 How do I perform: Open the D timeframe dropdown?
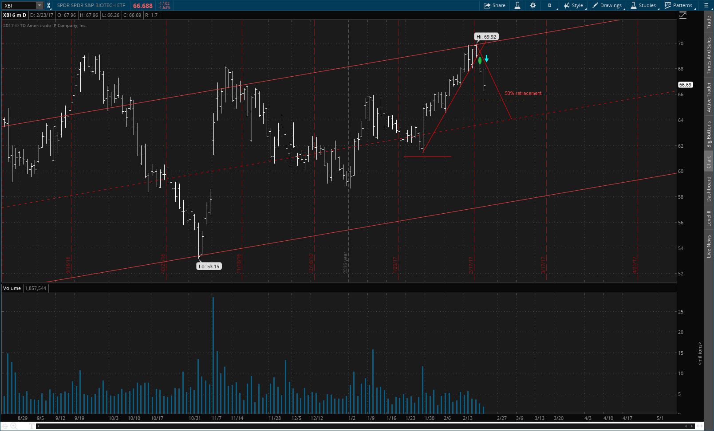(x=550, y=5)
